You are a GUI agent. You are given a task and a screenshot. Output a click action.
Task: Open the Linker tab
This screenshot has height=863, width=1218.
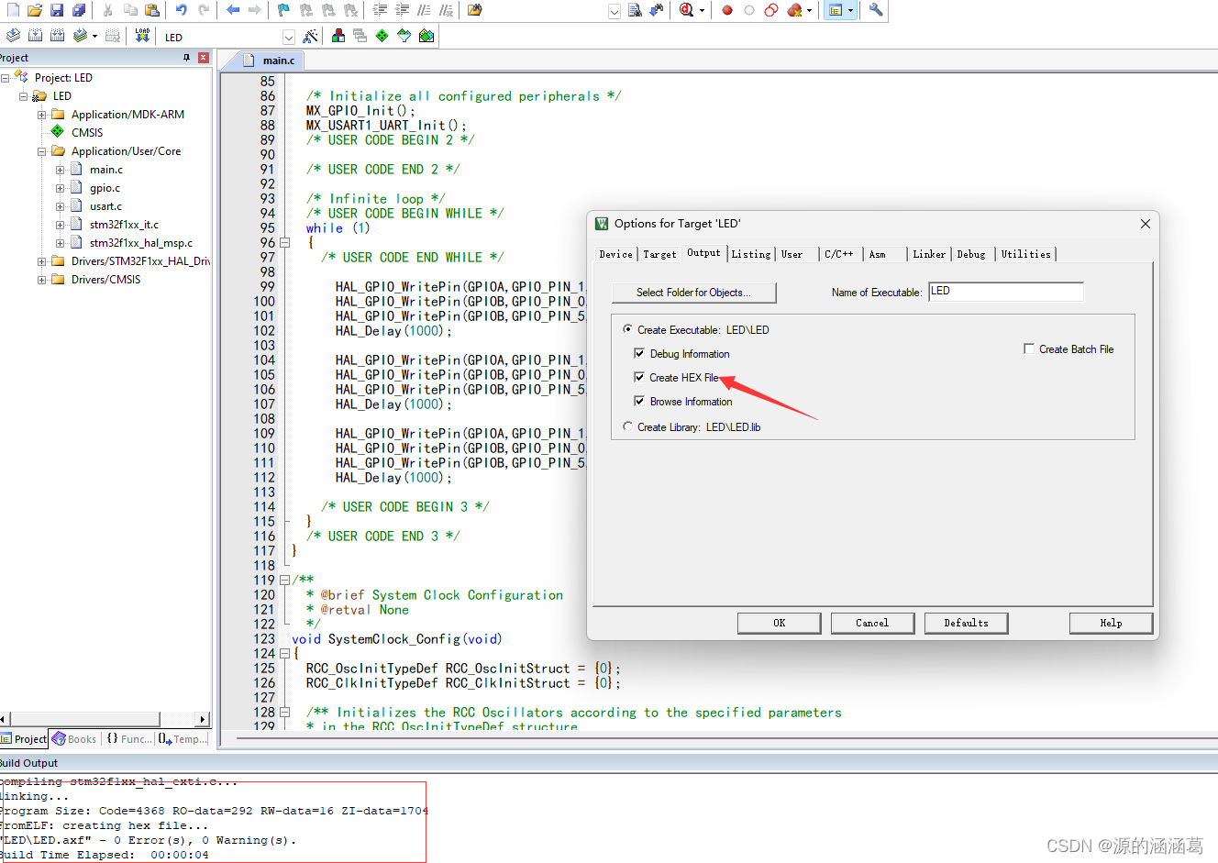(x=929, y=254)
